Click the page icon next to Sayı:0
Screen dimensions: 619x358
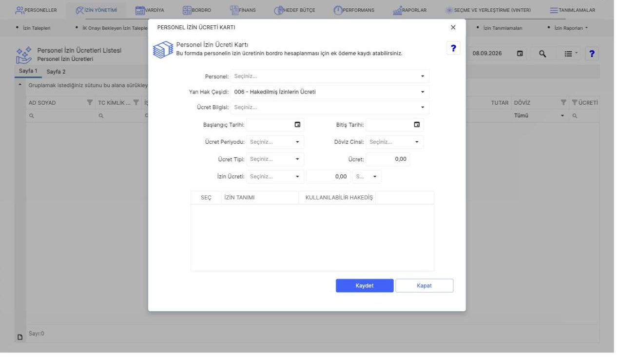tap(20, 337)
